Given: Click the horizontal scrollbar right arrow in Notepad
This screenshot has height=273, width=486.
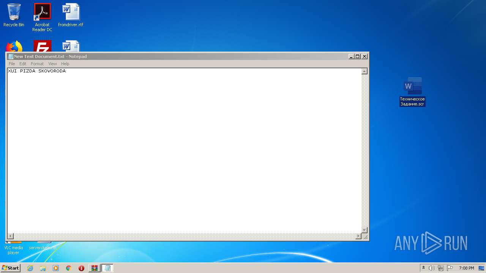Looking at the screenshot, I should pos(358,236).
